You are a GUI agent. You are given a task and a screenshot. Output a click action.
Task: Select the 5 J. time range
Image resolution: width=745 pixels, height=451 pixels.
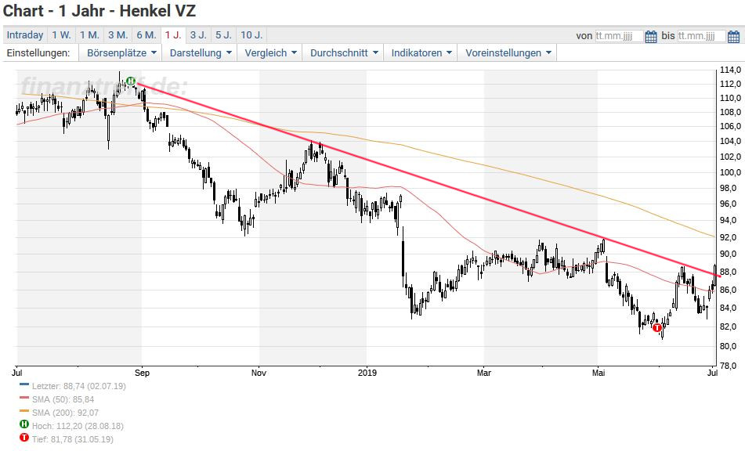(x=223, y=35)
